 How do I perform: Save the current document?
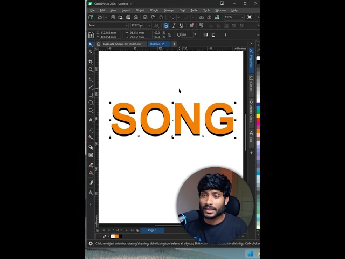113,17
